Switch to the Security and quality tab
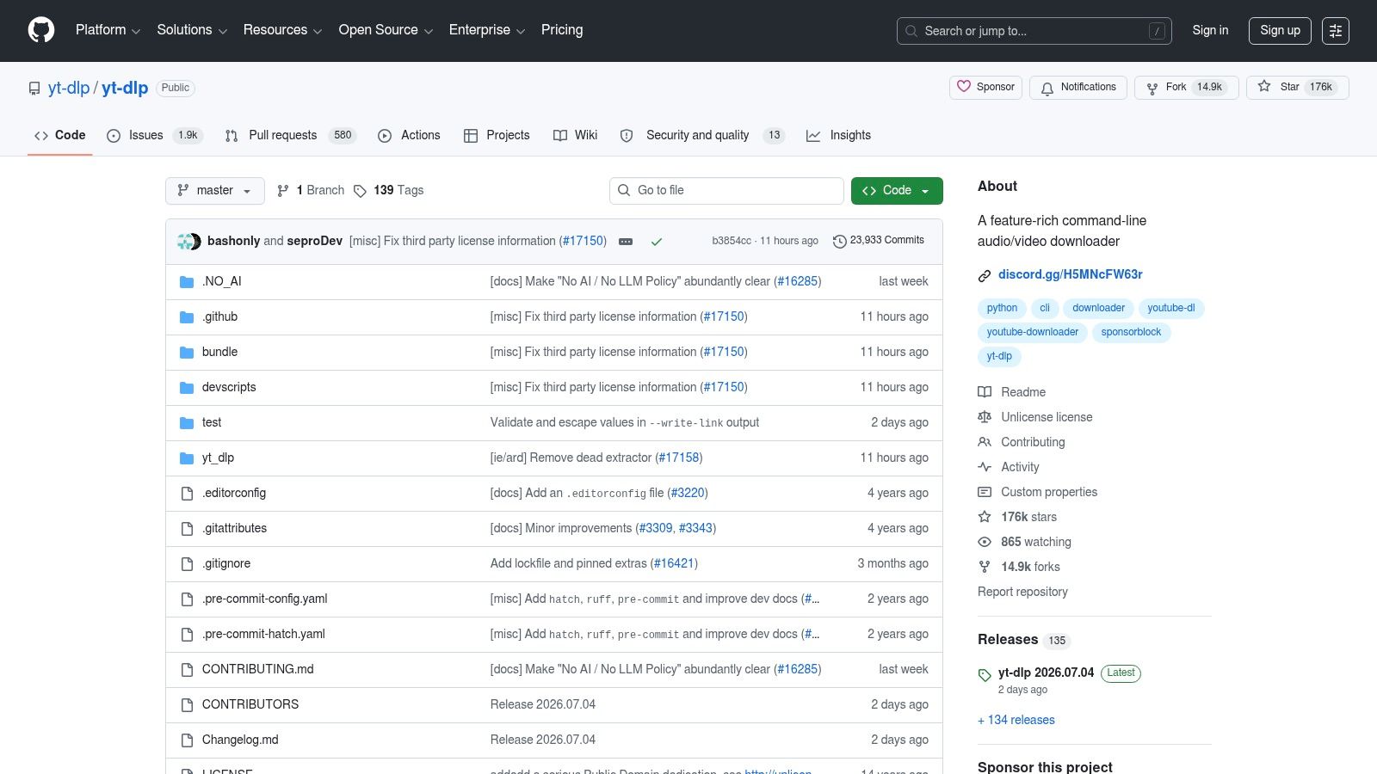Viewport: 1377px width, 774px height. [701, 136]
